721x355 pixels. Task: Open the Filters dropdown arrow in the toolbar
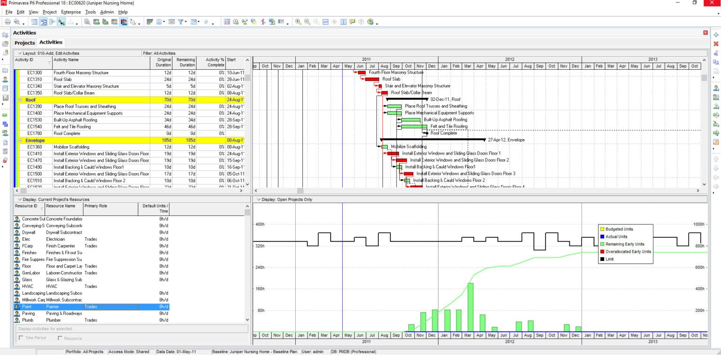(185, 21)
